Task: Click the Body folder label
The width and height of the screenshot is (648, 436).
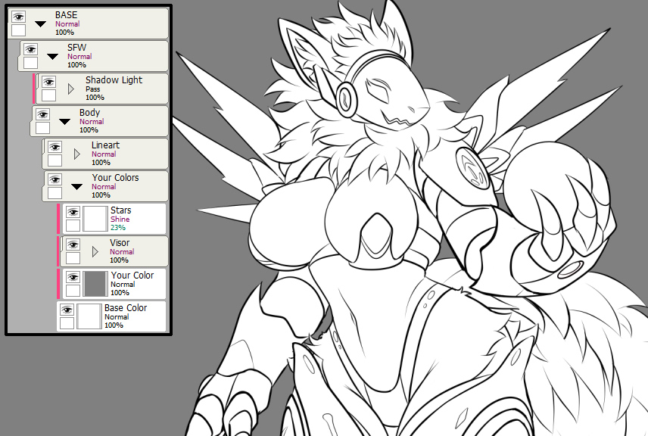Action: 89,113
